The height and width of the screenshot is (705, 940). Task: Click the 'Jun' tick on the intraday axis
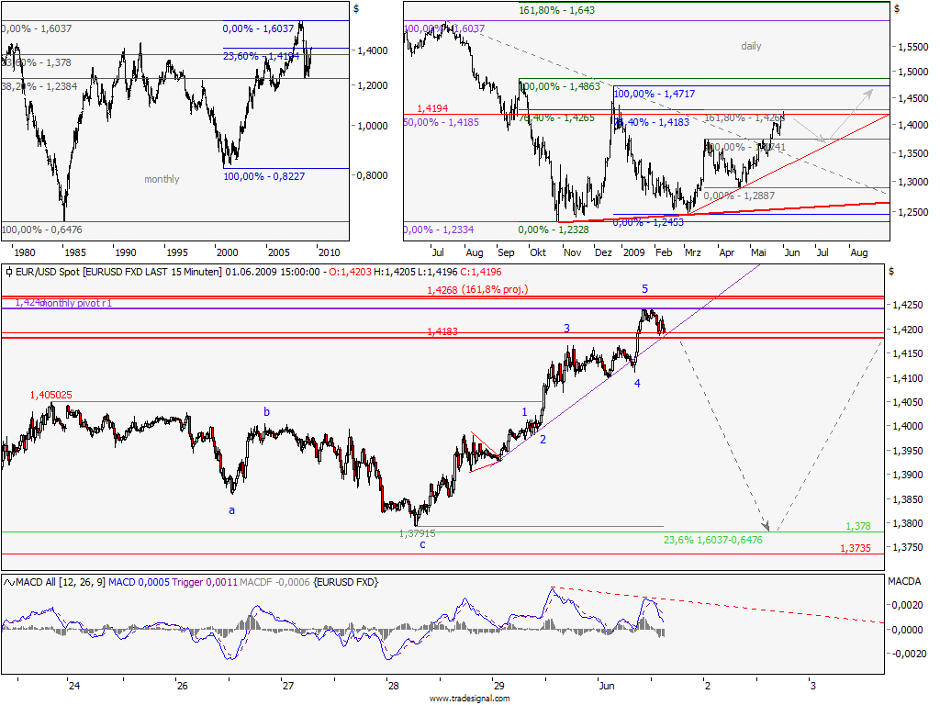pyautogui.click(x=607, y=686)
